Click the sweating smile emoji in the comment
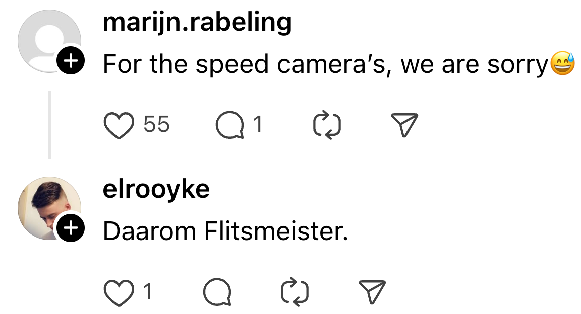Image resolution: width=581 pixels, height=314 pixels. (x=563, y=64)
